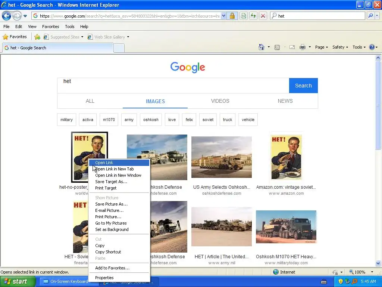
Task: Open the zoom level 100% dropdown
Action: [372, 272]
